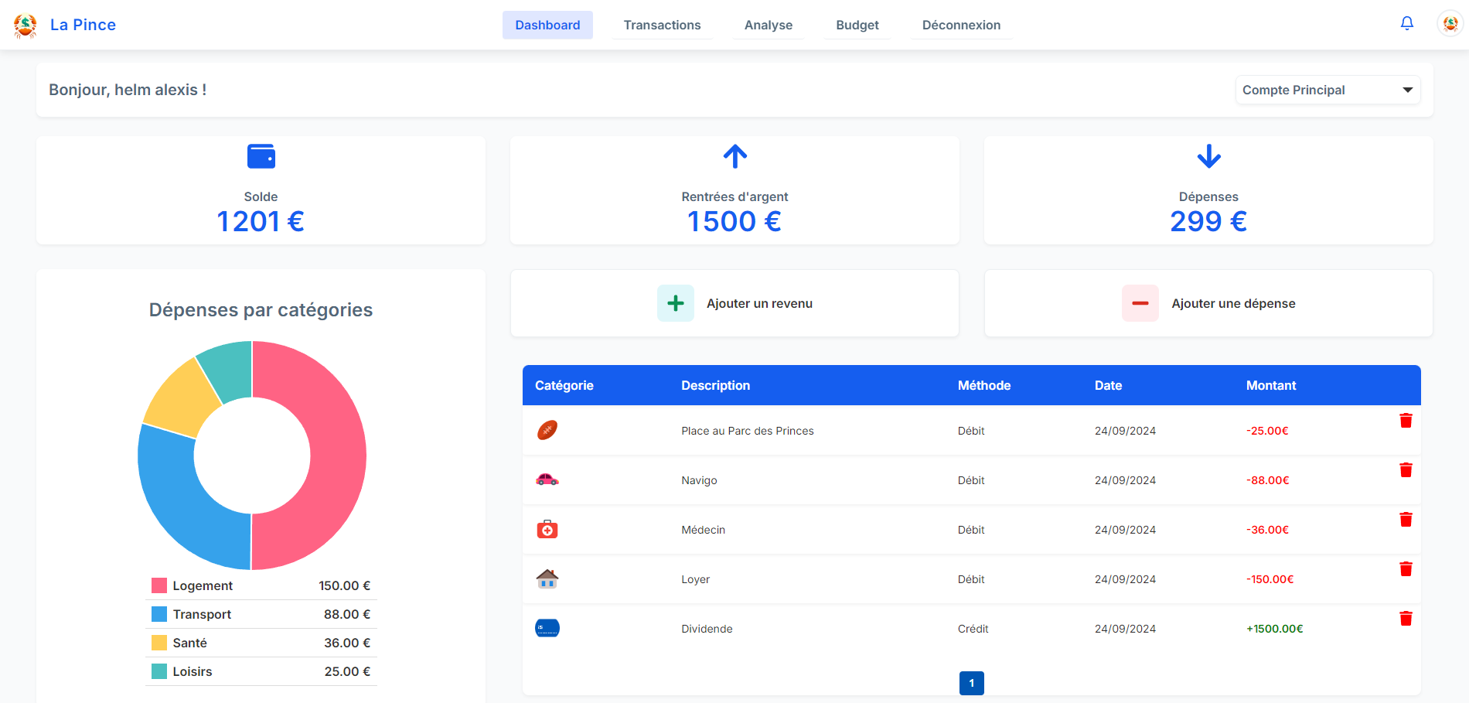
Task: Delete the Dividende transaction
Action: tap(1406, 619)
